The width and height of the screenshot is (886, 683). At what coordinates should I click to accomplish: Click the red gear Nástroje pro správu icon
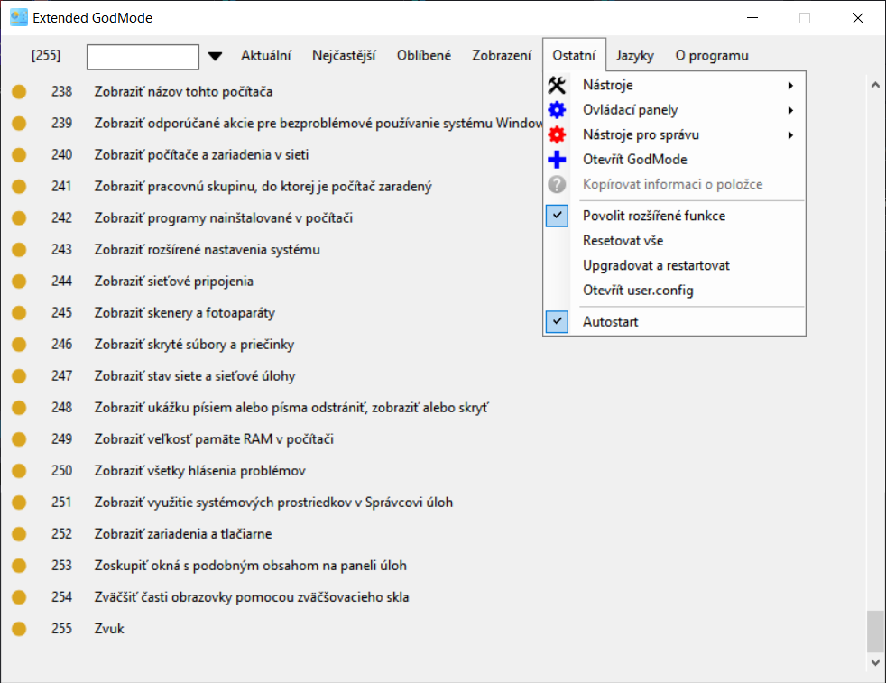click(557, 135)
